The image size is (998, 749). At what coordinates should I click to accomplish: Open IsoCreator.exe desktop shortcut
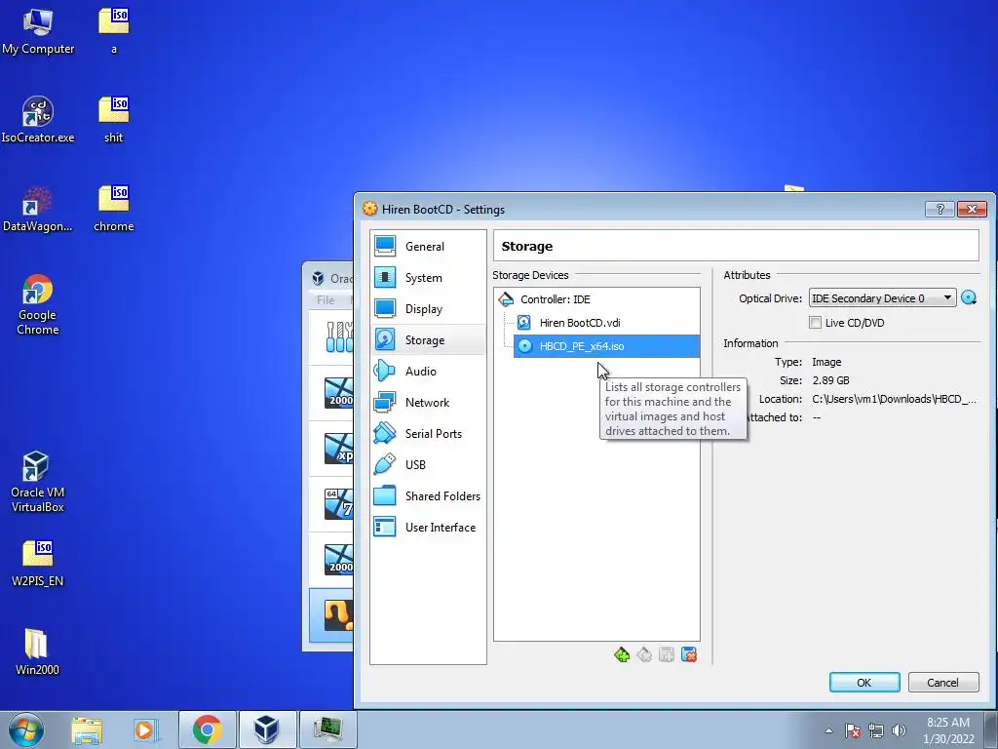(x=38, y=120)
